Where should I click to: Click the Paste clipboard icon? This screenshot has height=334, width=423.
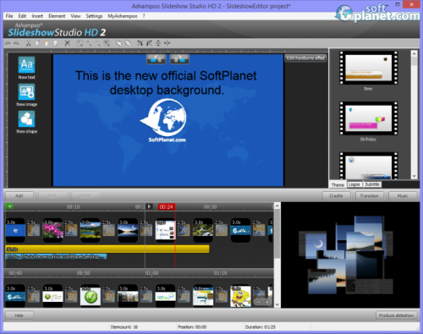(x=46, y=43)
